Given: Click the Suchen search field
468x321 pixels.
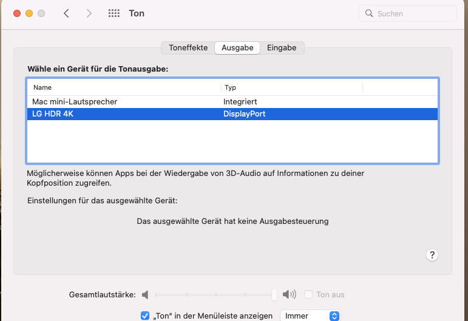Looking at the screenshot, I should pyautogui.click(x=413, y=13).
